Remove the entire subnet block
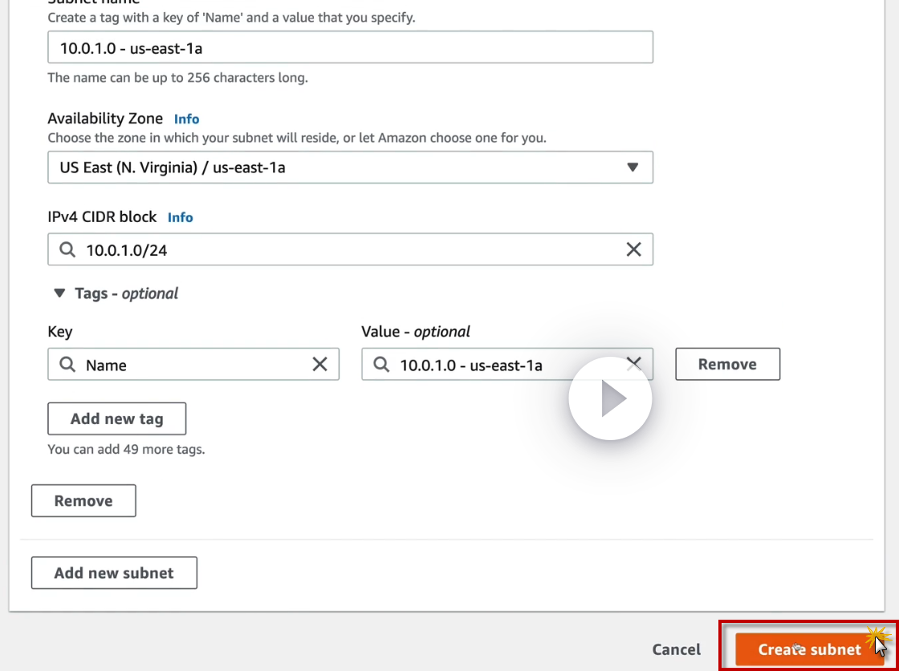899x671 pixels. tap(83, 501)
